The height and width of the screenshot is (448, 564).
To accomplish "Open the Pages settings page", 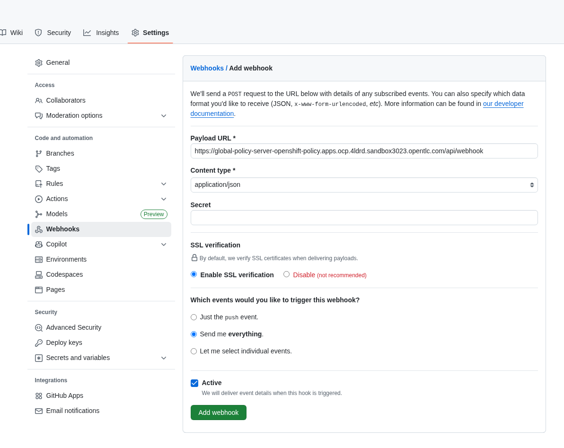I will tap(101, 290).
